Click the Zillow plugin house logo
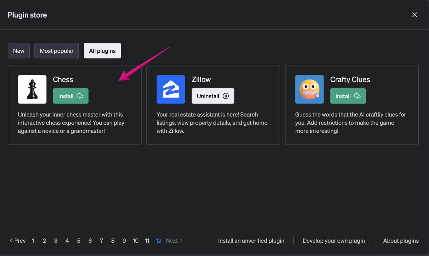 pyautogui.click(x=171, y=90)
